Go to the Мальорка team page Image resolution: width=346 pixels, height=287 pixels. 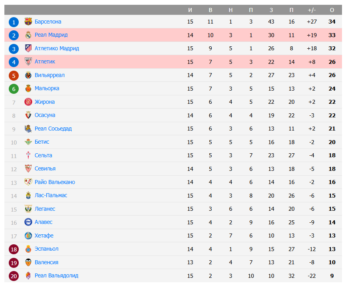[x=47, y=88]
